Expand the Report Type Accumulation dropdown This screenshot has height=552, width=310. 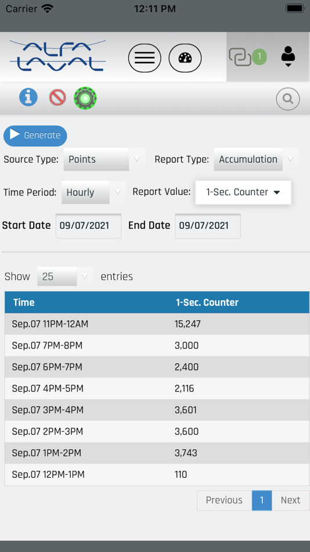coord(256,159)
